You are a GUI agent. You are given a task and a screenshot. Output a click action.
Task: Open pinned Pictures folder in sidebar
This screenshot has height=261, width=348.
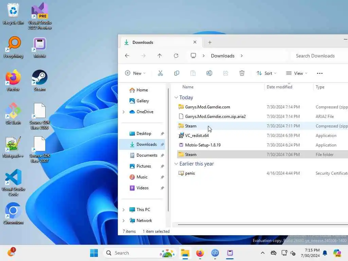(x=142, y=166)
